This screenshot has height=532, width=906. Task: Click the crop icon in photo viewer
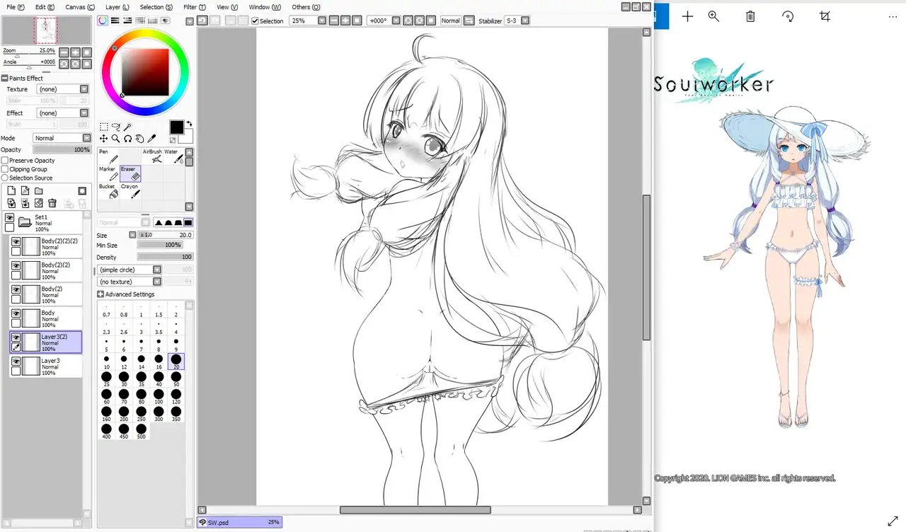tap(825, 16)
